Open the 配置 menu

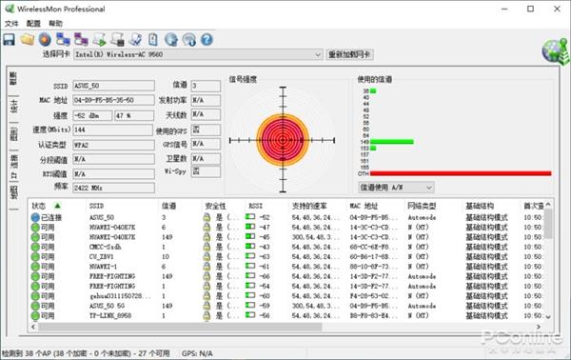(33, 24)
